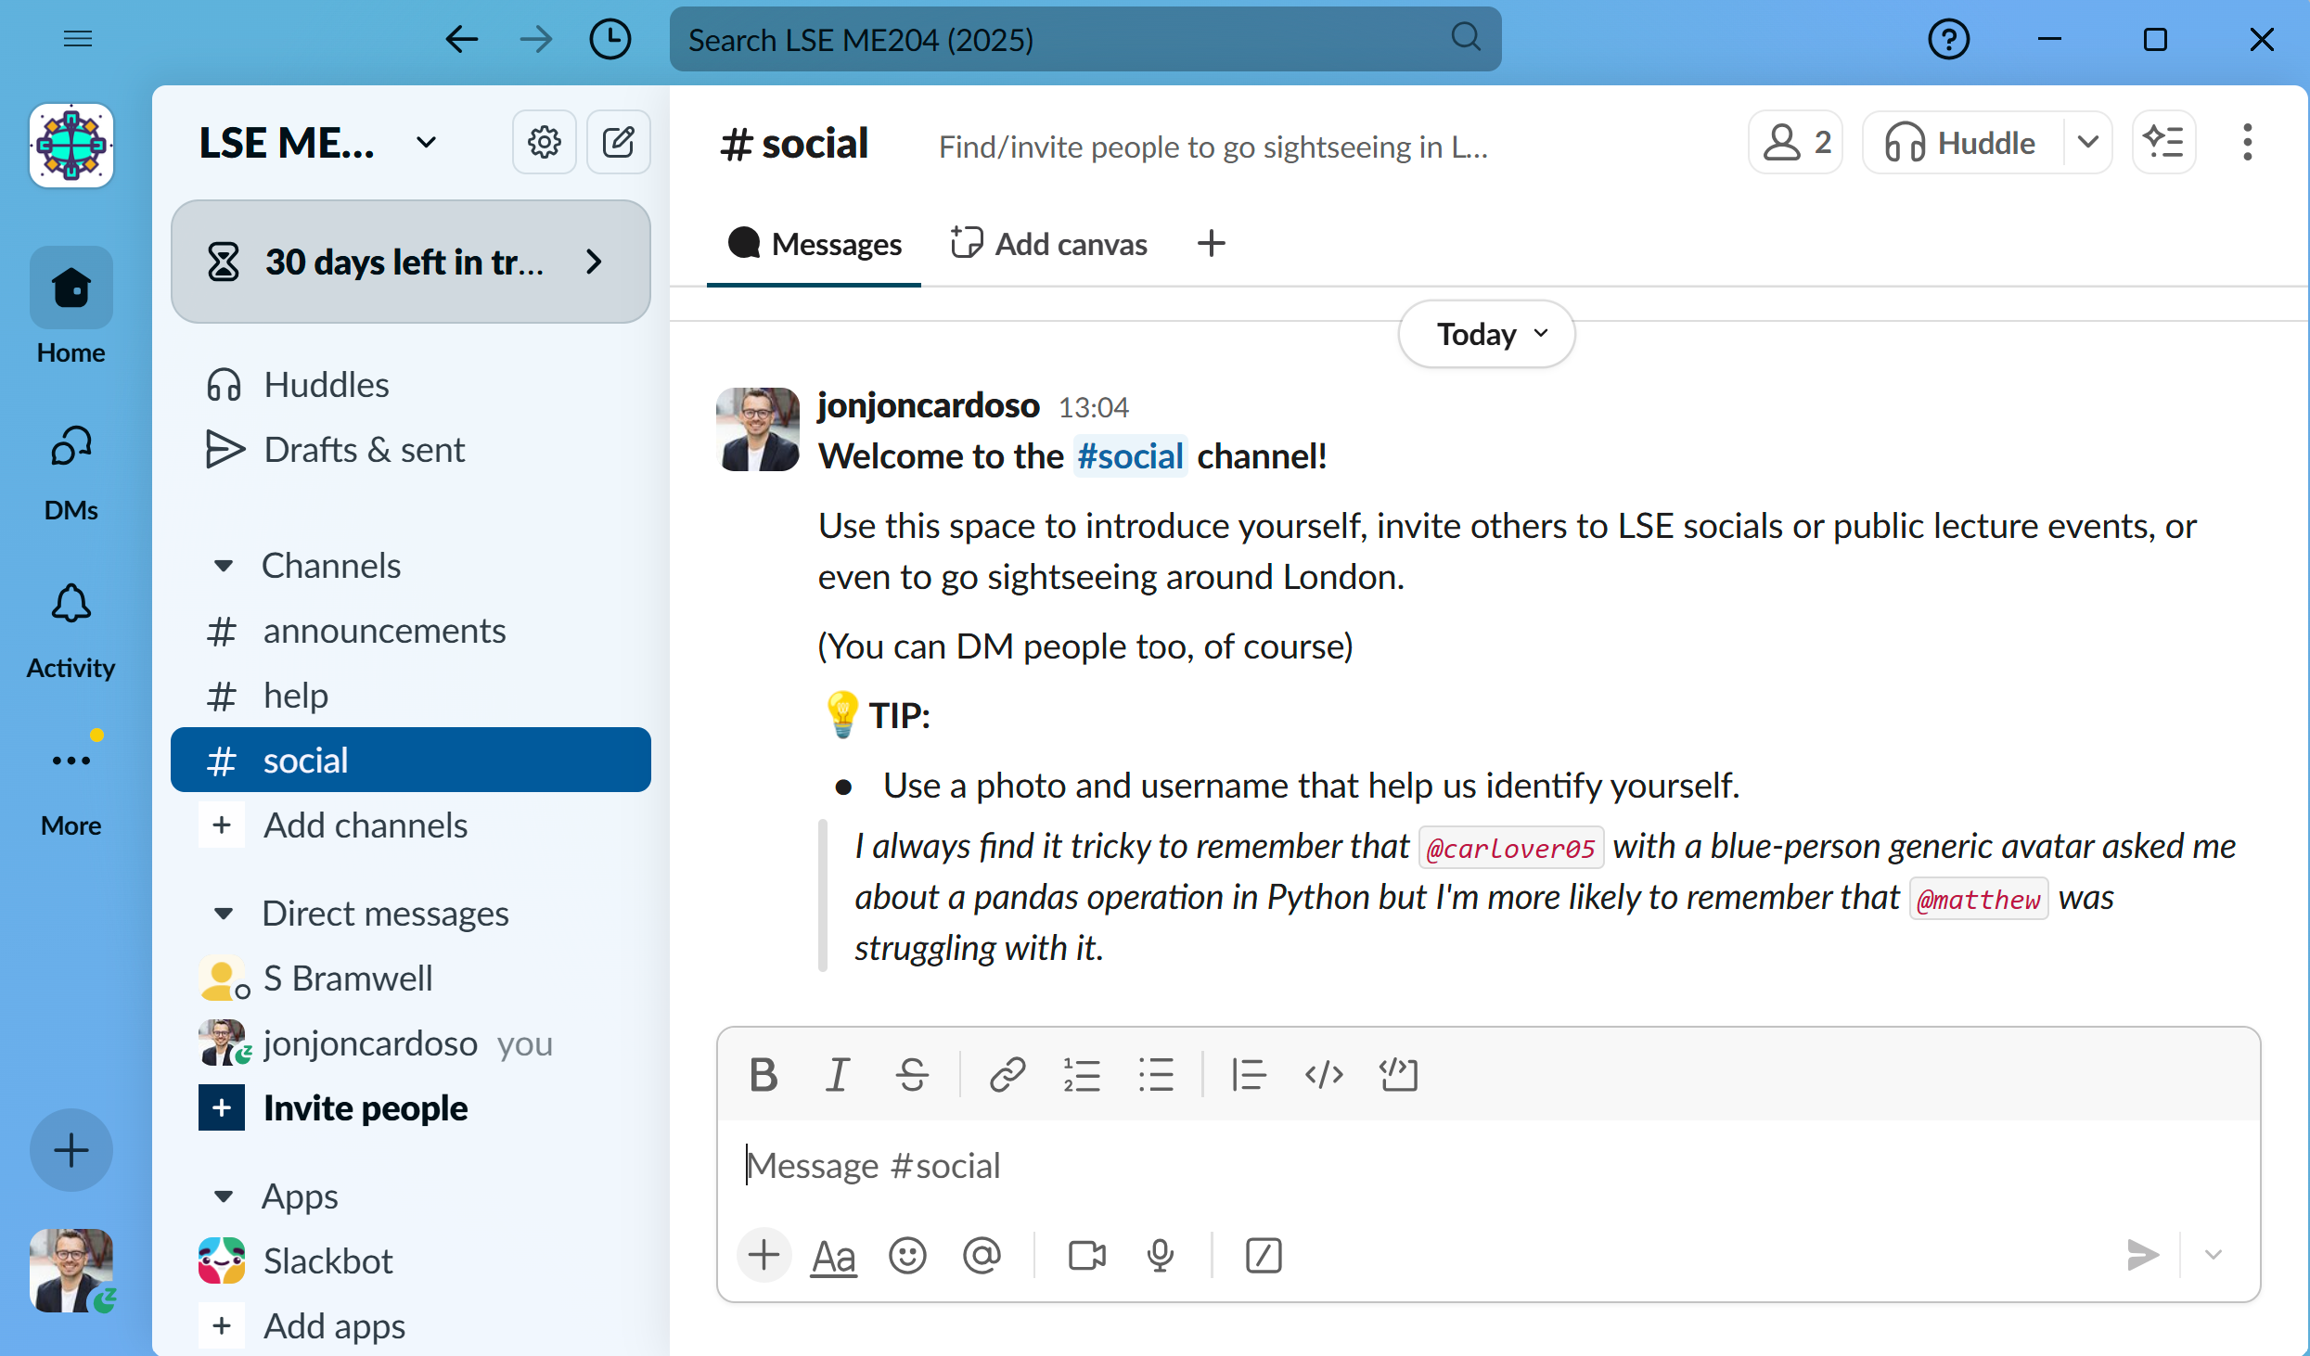Open workspace preferences gear icon
2310x1356 pixels.
pyautogui.click(x=545, y=142)
